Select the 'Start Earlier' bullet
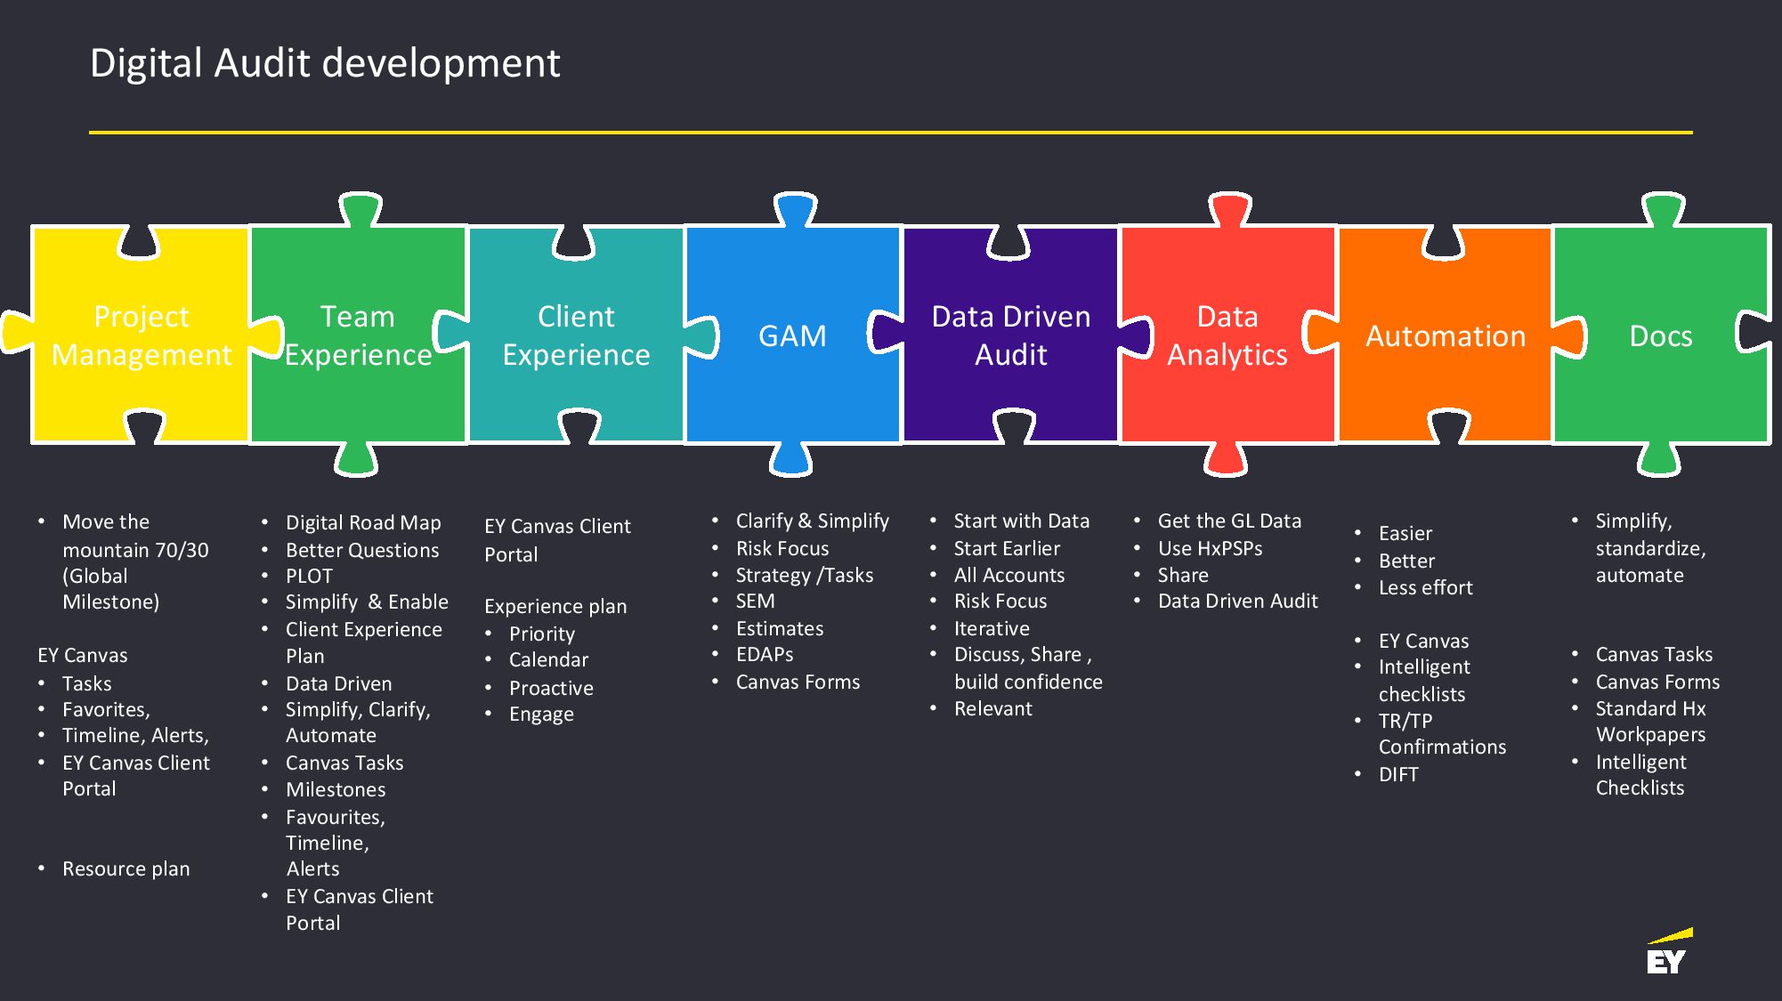Image resolution: width=1782 pixels, height=1001 pixels. point(1007,548)
